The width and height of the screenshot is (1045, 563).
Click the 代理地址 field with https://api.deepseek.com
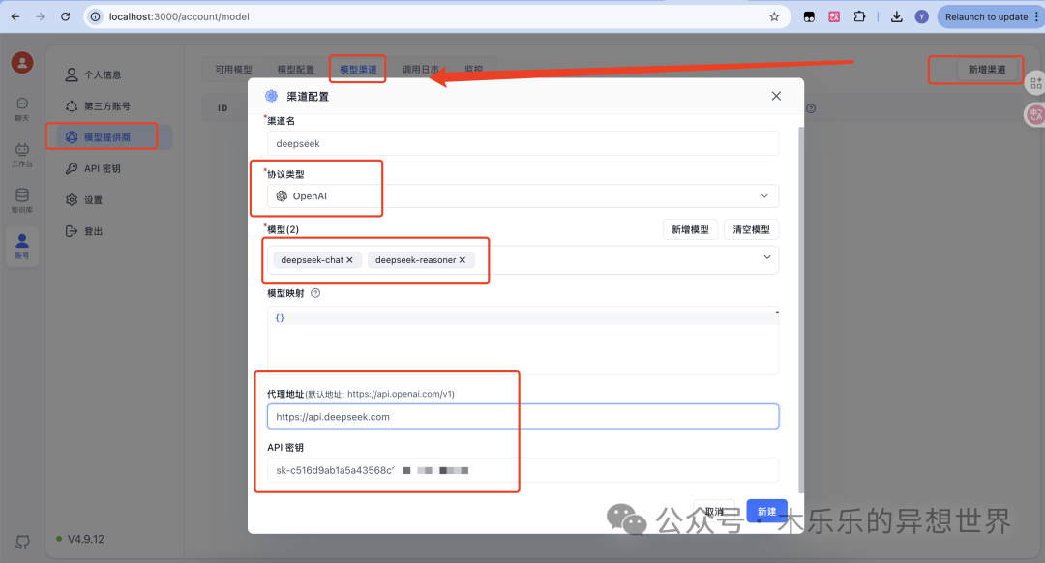pyautogui.click(x=522, y=416)
